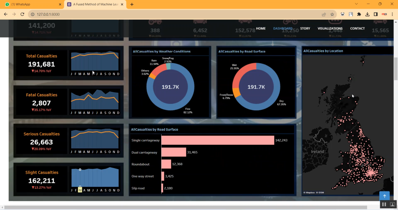This screenshot has width=398, height=210.
Task: Click the scroll-to-top arrow button
Action: pos(384,196)
